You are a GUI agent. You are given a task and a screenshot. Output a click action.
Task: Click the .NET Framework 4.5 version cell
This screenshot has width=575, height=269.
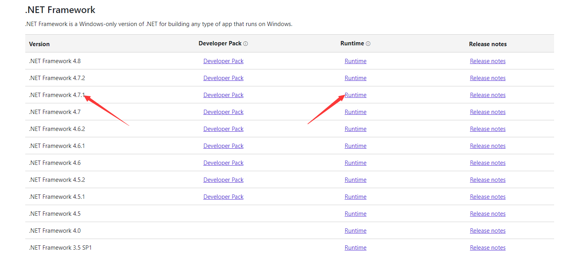pos(55,214)
